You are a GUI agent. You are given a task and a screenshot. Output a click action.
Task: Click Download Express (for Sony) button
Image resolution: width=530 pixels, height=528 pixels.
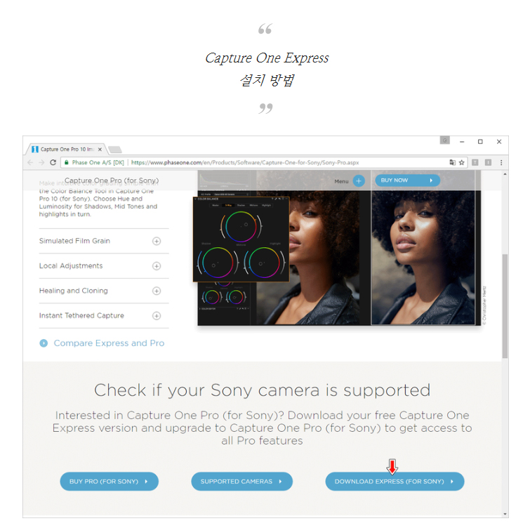click(x=395, y=482)
